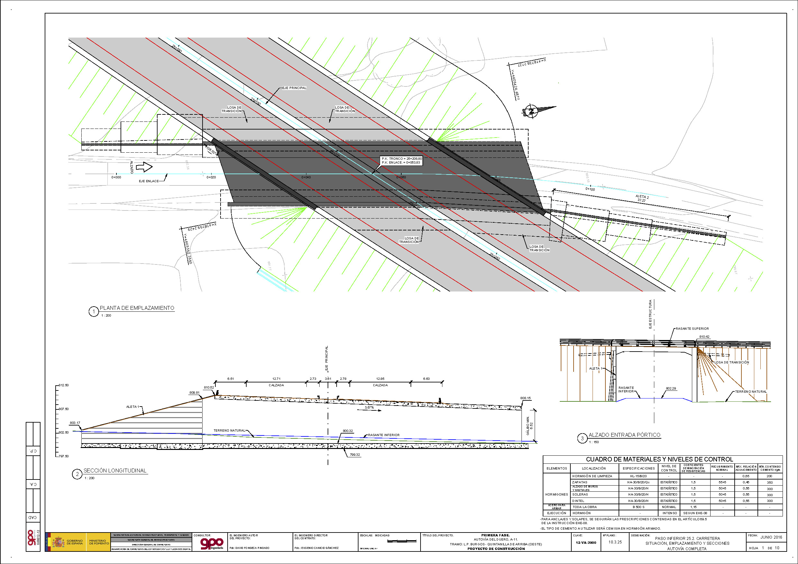Click the CUADRO DE MATERIALES table header

(x=662, y=459)
